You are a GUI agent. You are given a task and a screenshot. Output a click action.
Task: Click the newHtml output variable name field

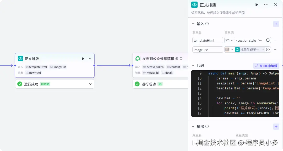[207, 143]
